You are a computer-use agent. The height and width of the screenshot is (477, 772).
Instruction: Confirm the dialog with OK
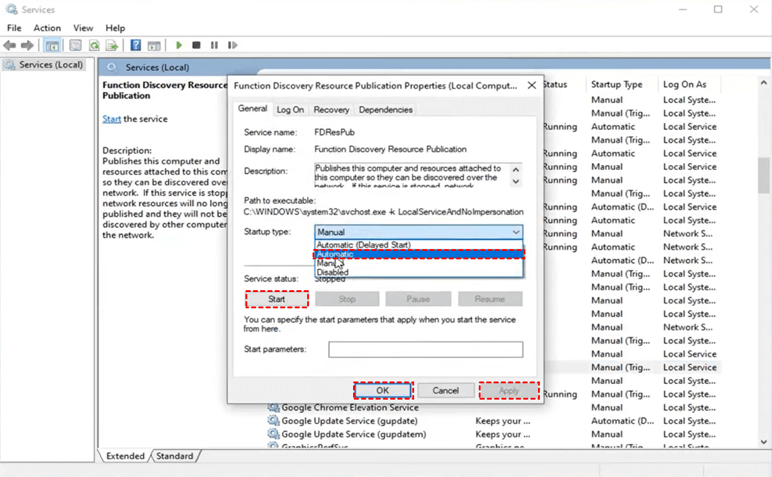pyautogui.click(x=383, y=391)
